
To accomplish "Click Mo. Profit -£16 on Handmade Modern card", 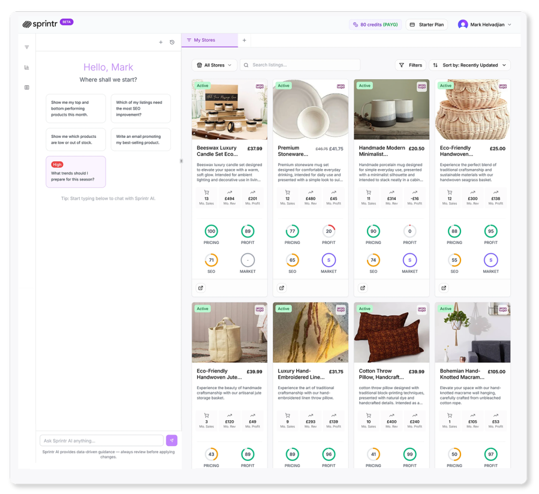I will click(415, 198).
